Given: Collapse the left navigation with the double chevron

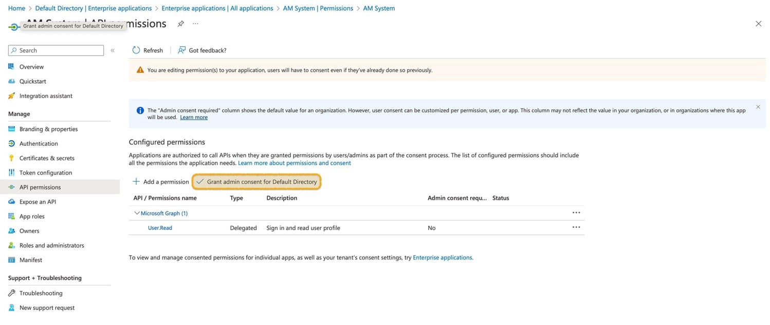Looking at the screenshot, I should tap(112, 50).
